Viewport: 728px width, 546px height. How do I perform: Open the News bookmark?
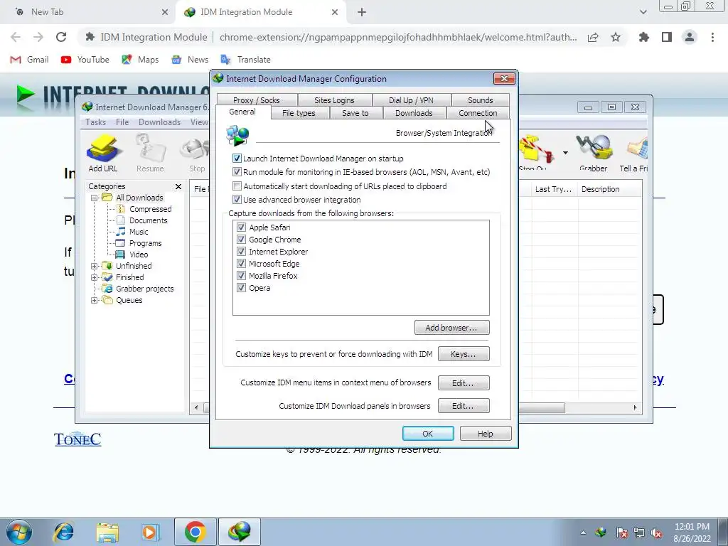189,60
